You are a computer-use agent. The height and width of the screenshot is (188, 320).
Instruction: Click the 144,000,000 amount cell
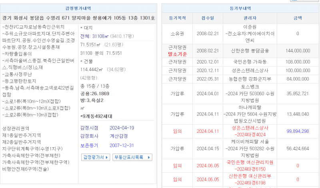[x=298, y=51]
